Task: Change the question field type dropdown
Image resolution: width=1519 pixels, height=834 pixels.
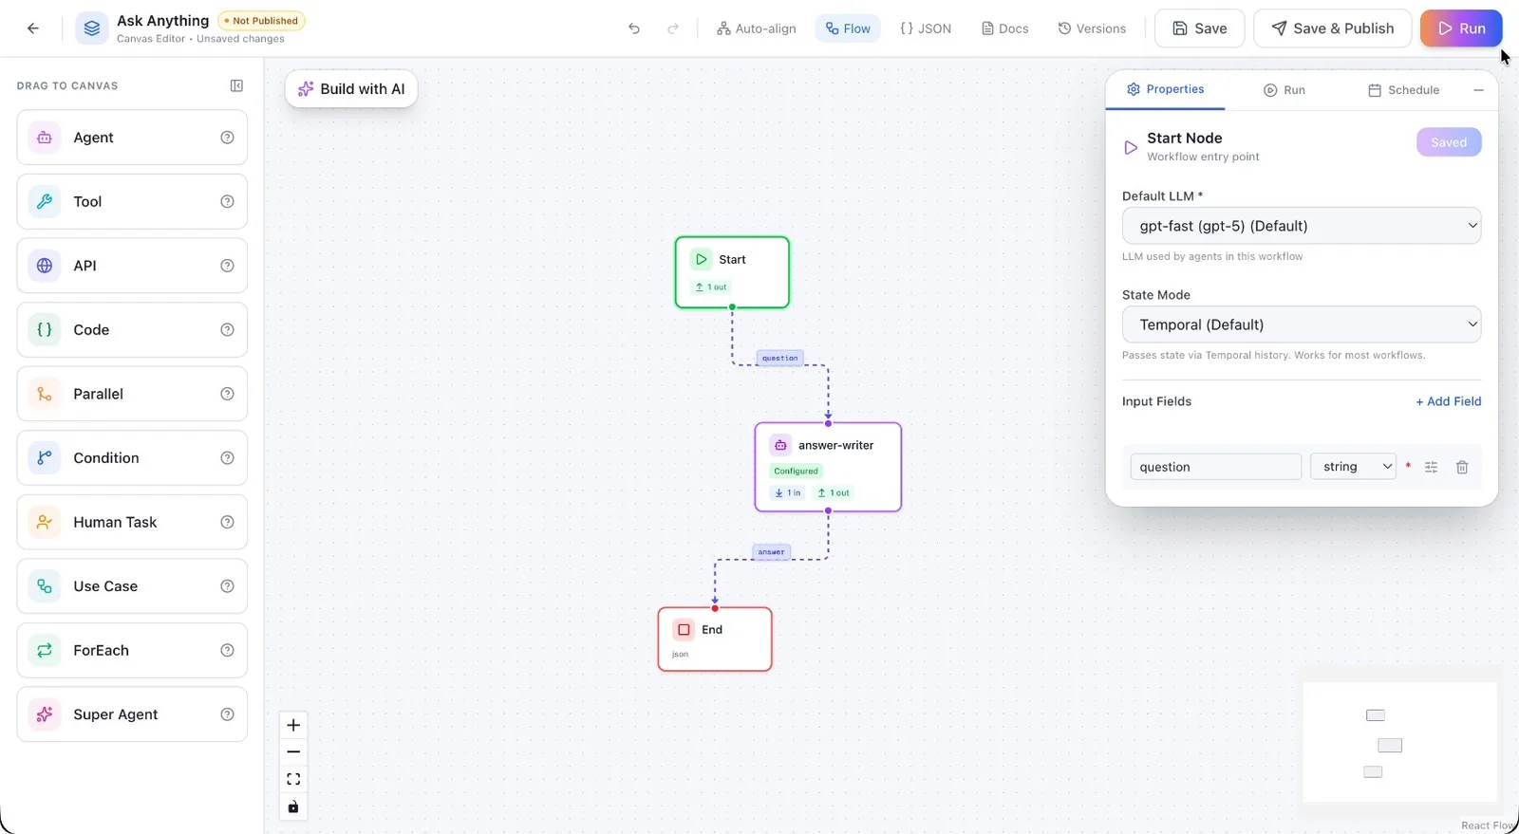Action: coord(1353,467)
